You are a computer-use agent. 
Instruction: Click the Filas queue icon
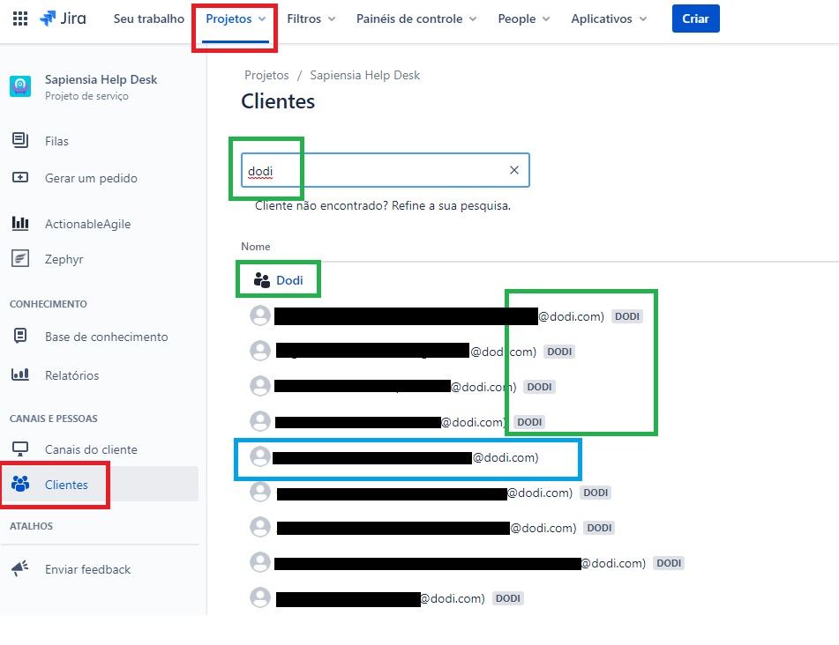coord(20,140)
